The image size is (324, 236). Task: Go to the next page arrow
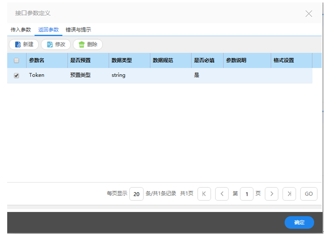[x=271, y=194]
